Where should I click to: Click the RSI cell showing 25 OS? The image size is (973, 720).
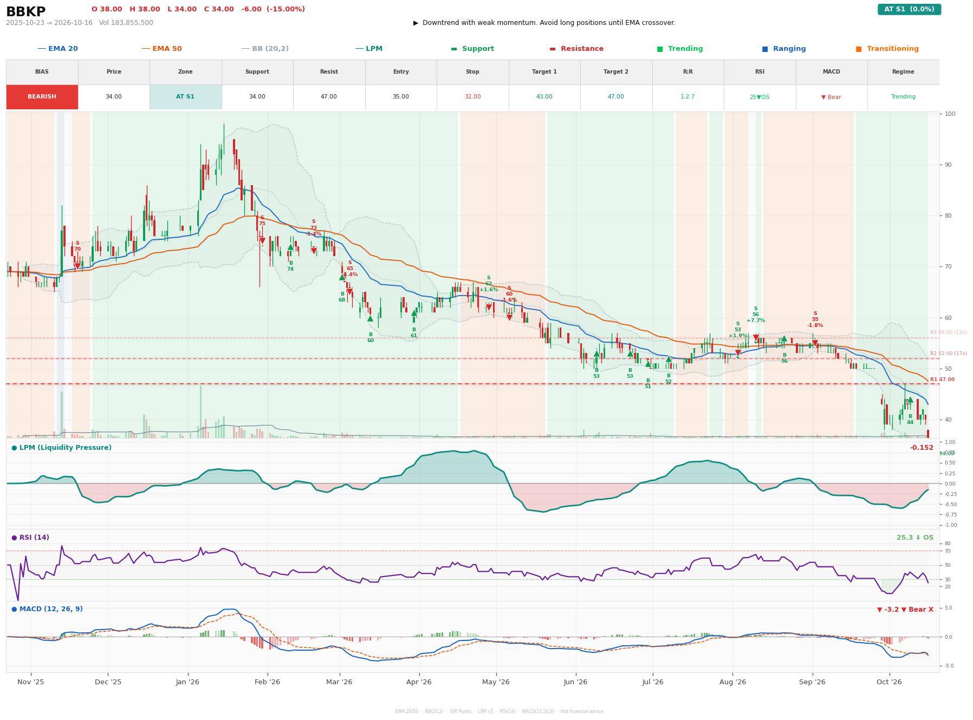(x=760, y=97)
